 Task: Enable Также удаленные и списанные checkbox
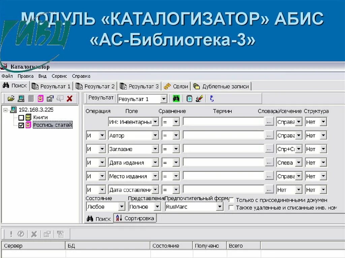click(x=231, y=208)
